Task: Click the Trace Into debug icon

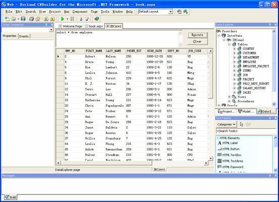Action: click(x=81, y=19)
